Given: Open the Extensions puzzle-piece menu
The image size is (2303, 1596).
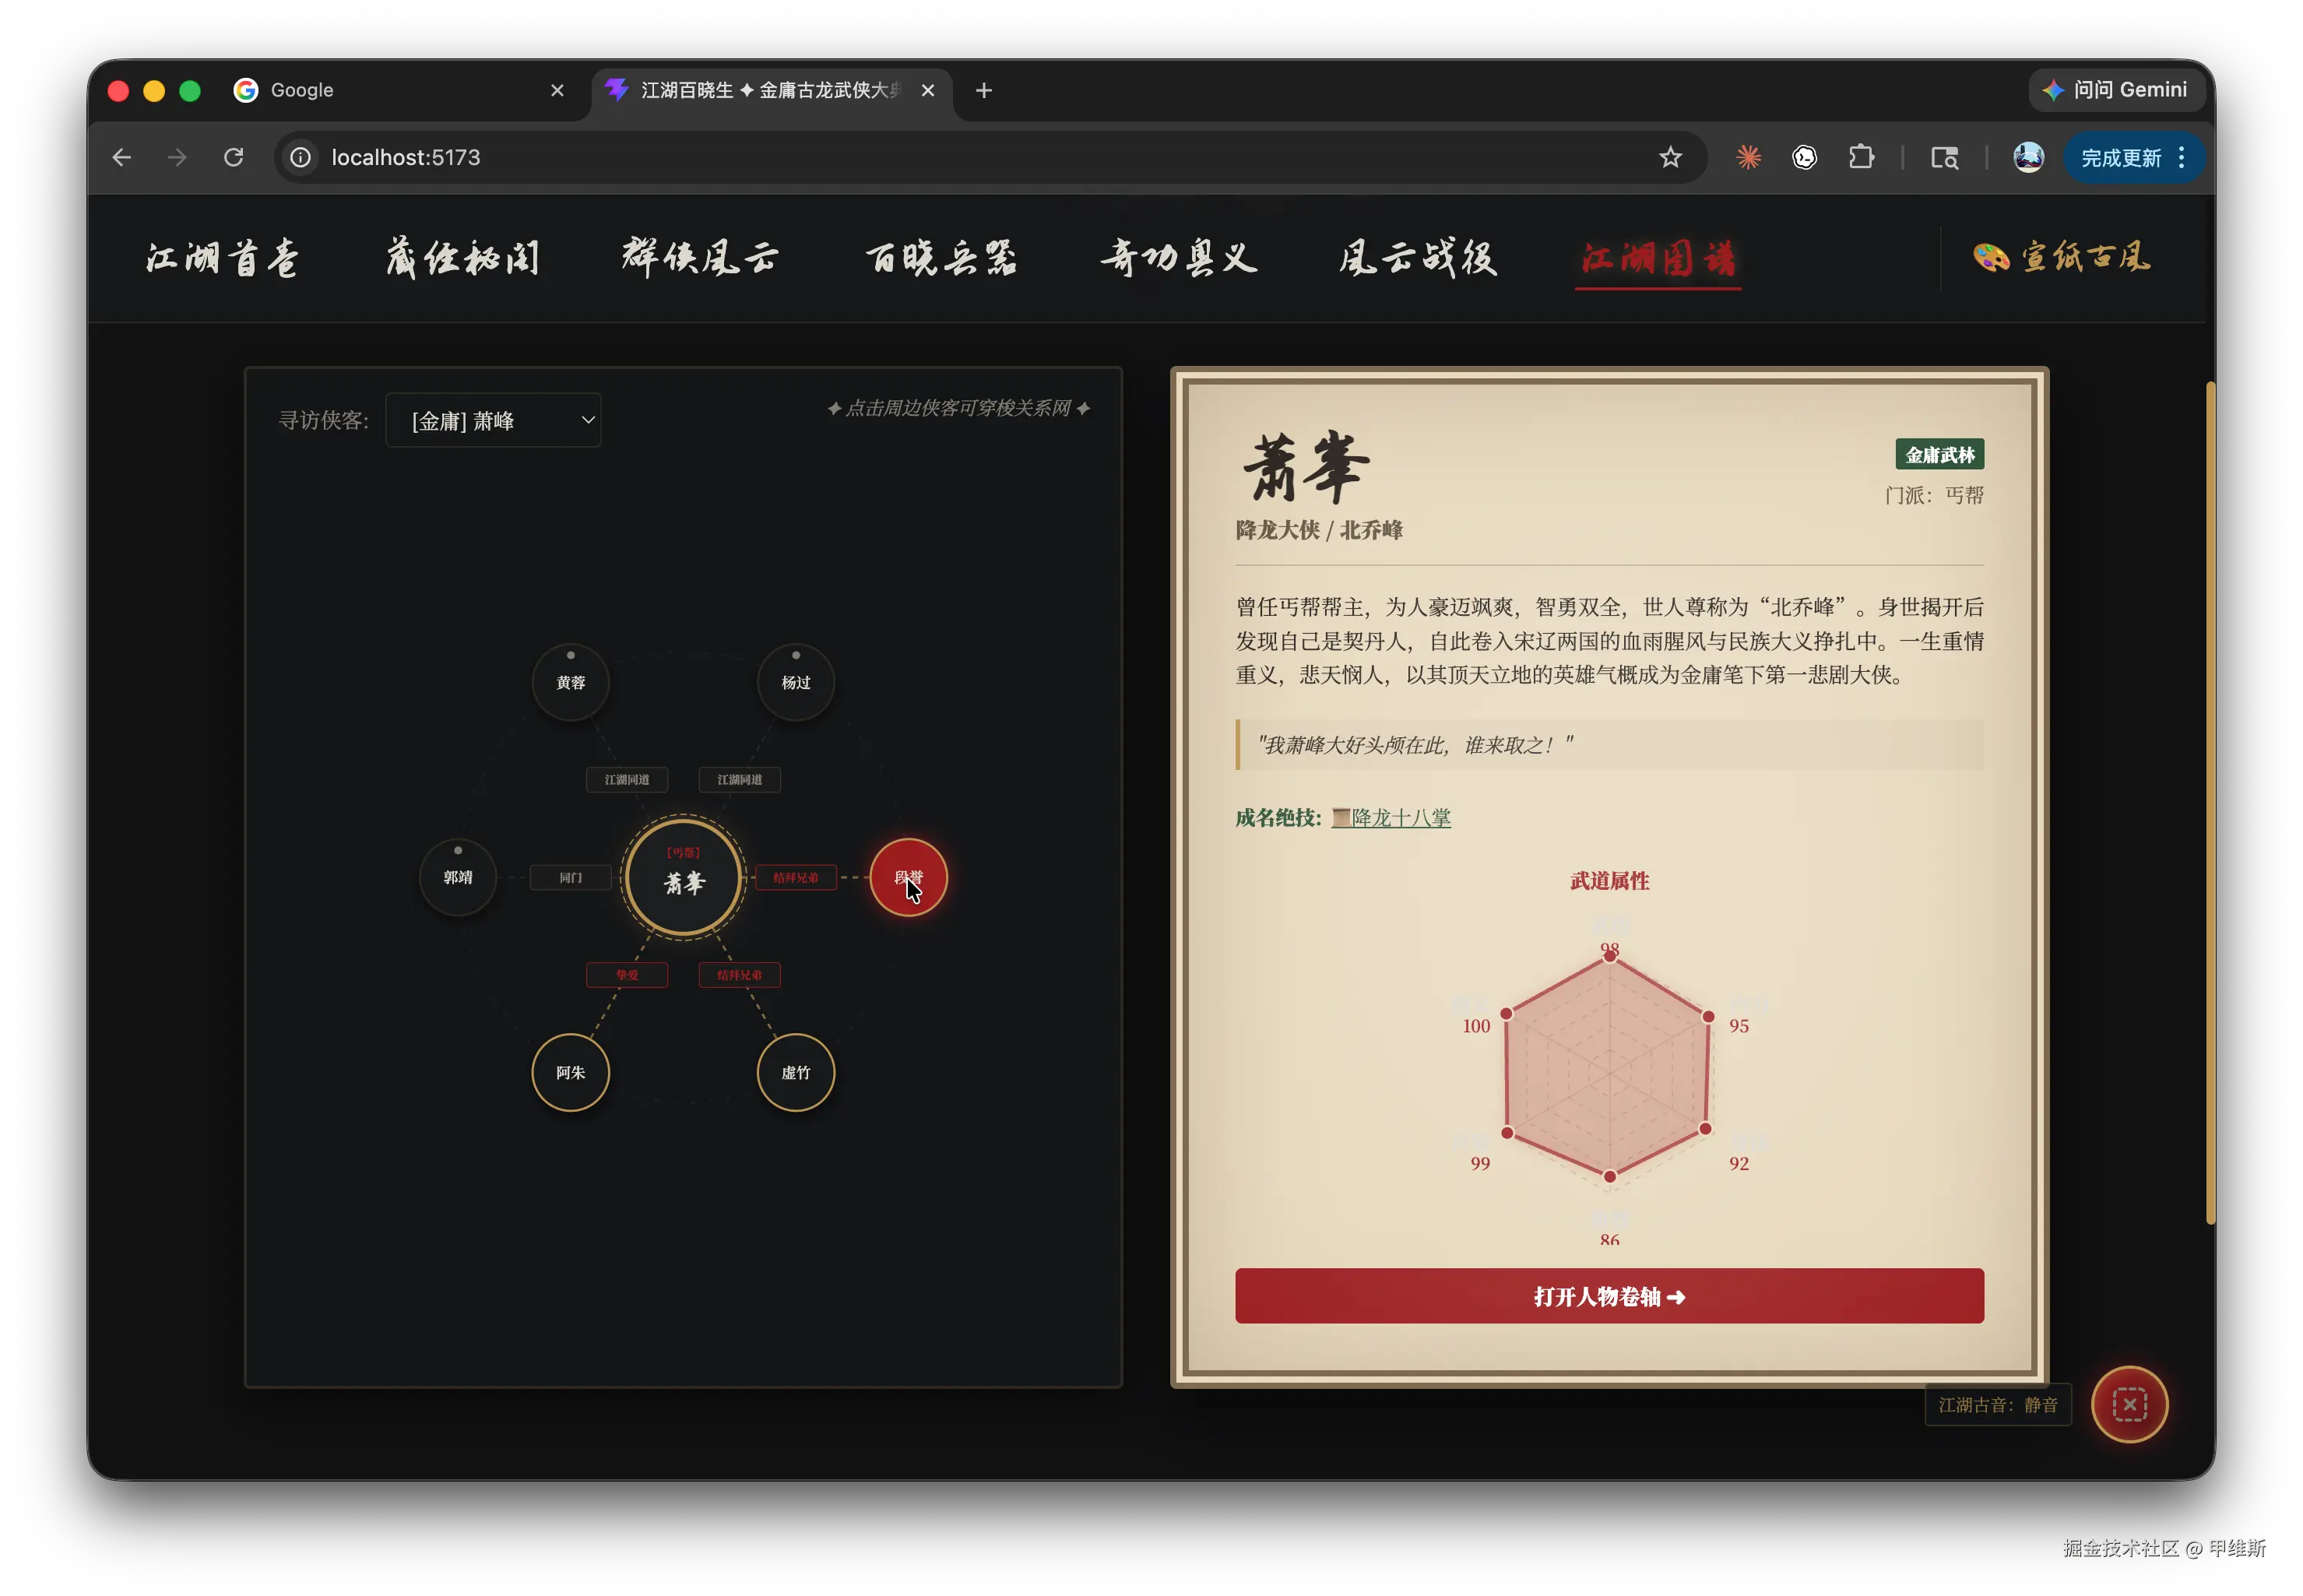Looking at the screenshot, I should pyautogui.click(x=1861, y=157).
